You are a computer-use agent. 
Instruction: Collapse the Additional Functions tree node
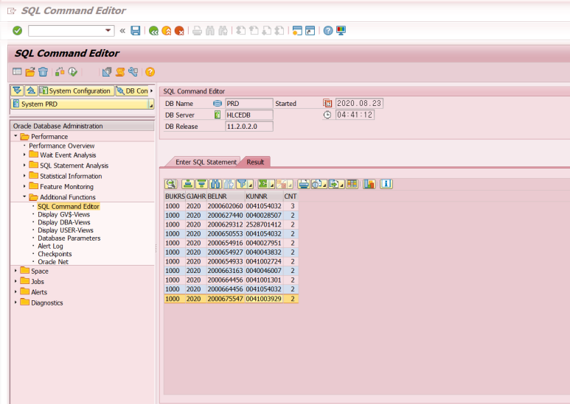click(24, 197)
